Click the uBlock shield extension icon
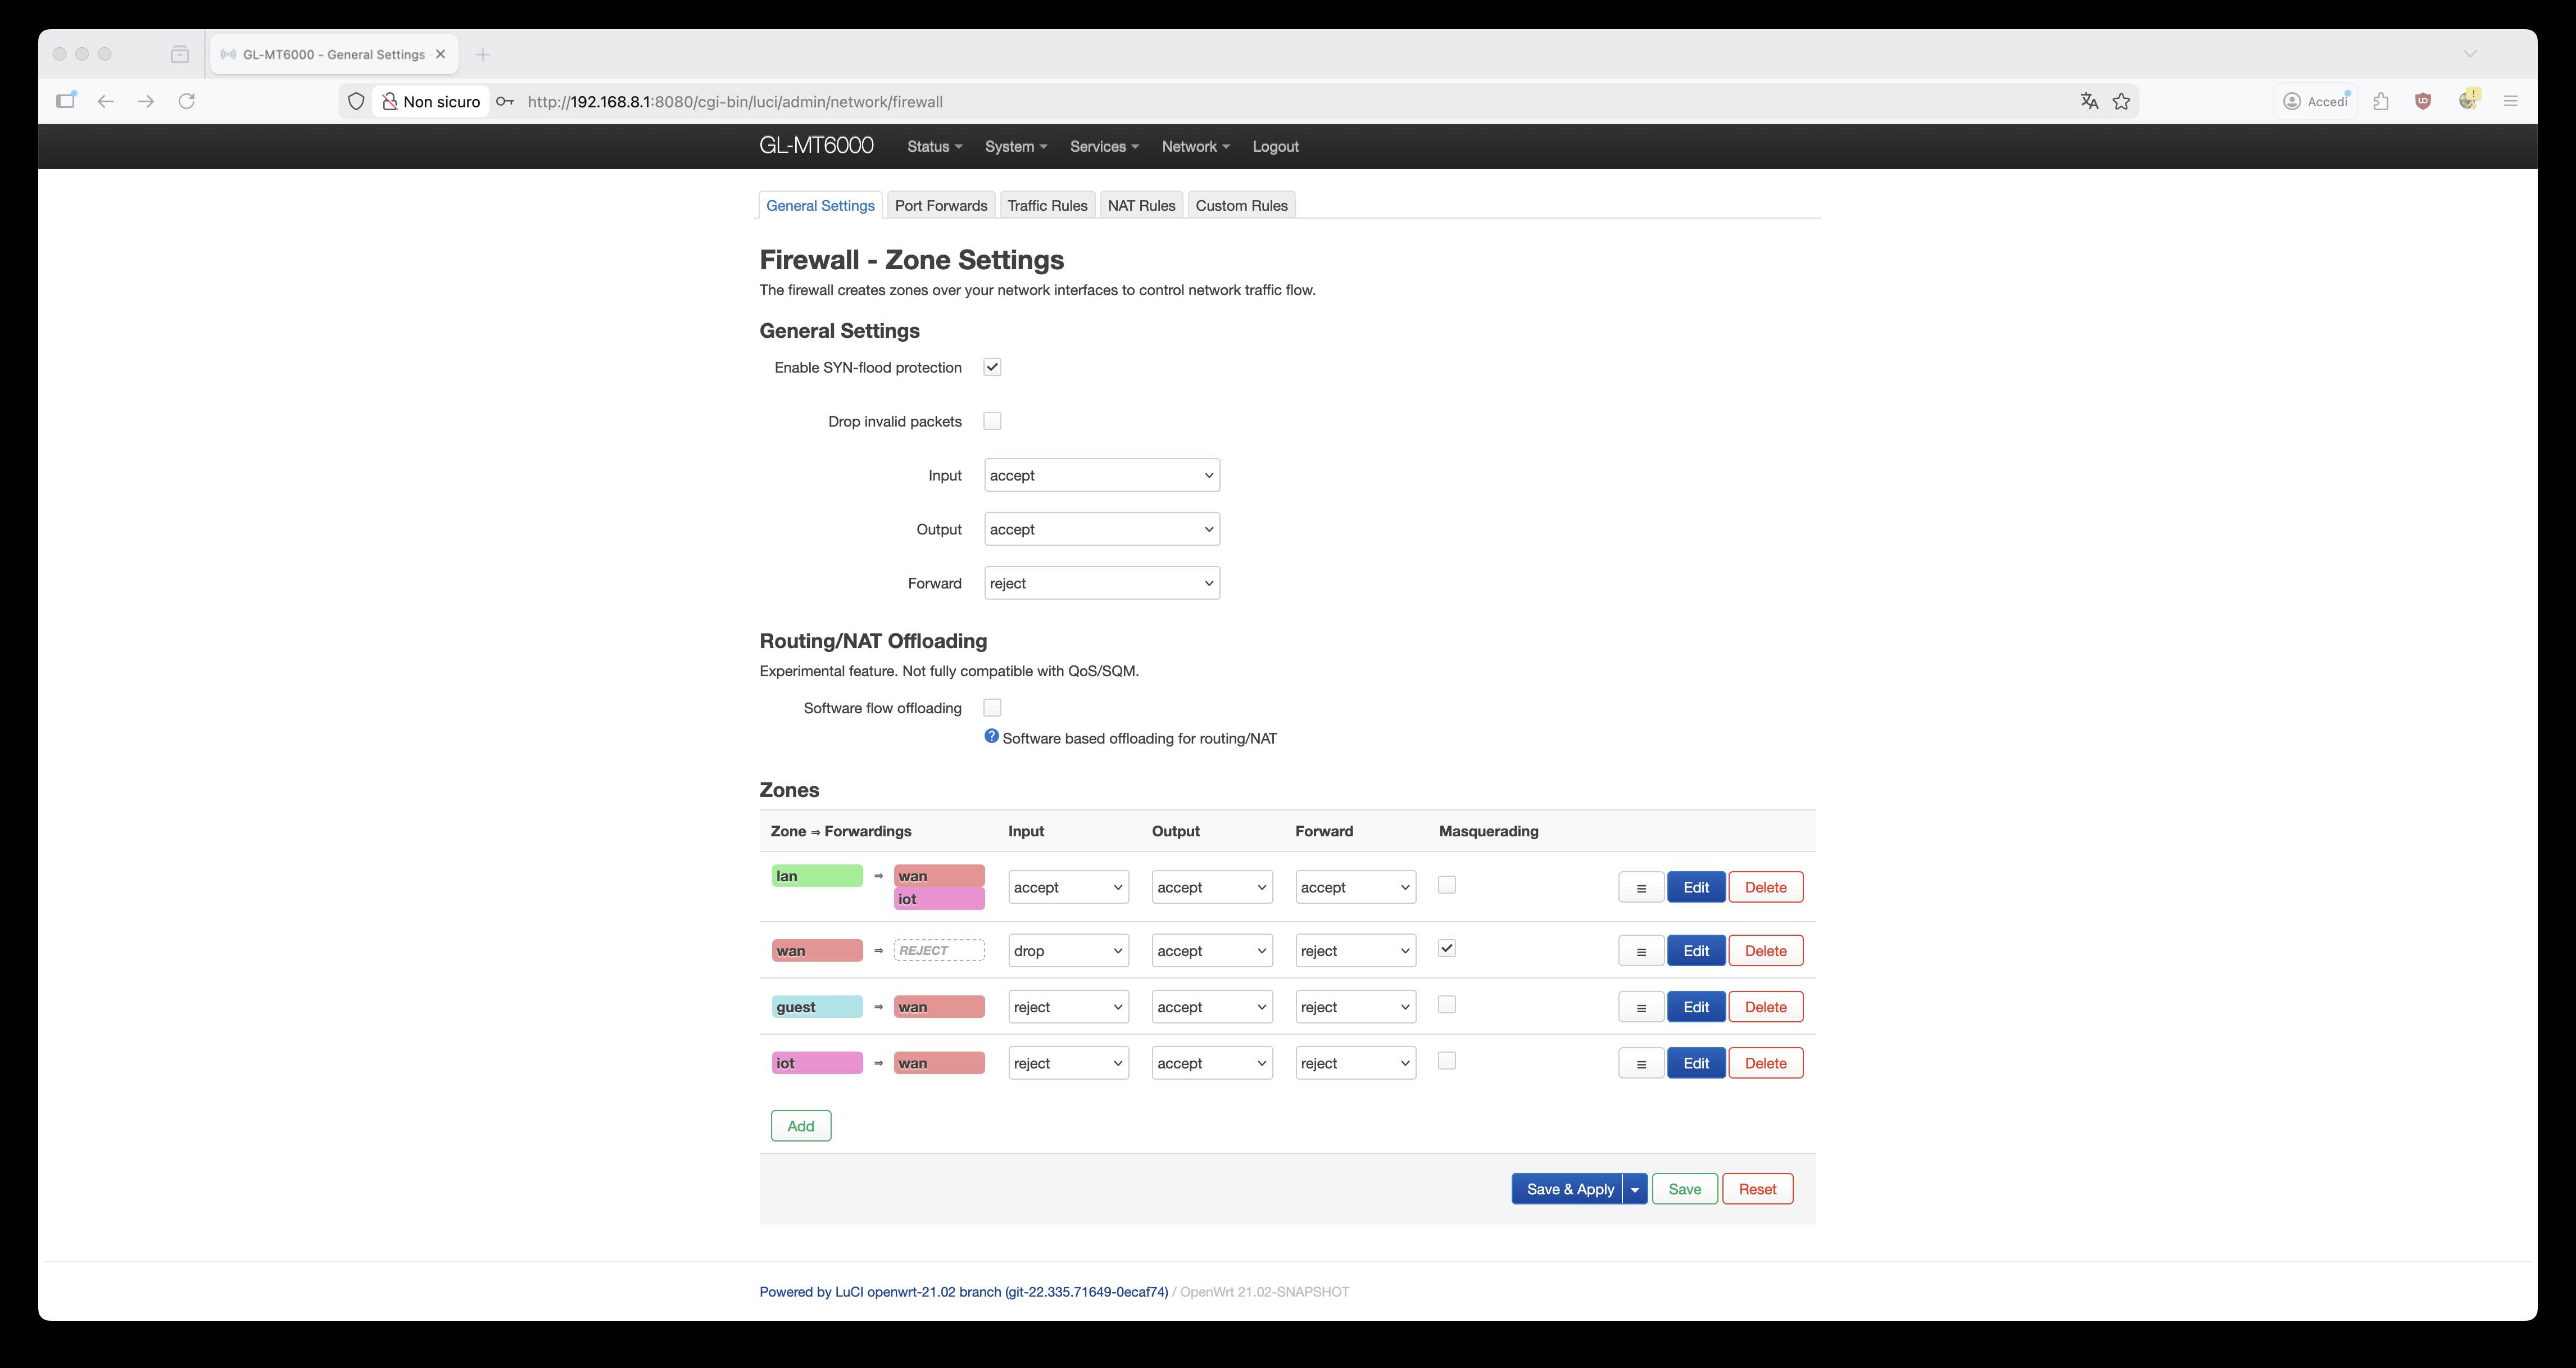This screenshot has width=2576, height=1368. pyautogui.click(x=2423, y=101)
